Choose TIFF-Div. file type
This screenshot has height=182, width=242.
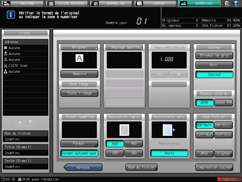[x=224, y=135]
